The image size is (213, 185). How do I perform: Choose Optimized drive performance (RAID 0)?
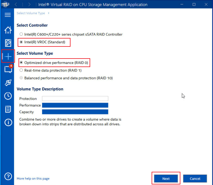[x=21, y=63]
